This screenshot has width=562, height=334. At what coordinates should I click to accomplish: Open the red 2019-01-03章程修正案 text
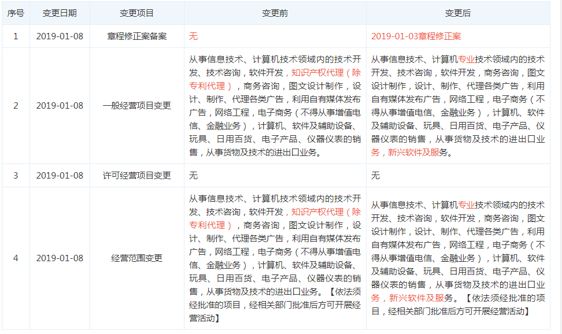416,36
